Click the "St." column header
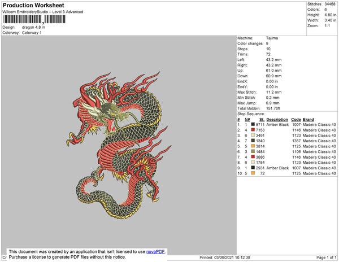The height and width of the screenshot is (262, 339). tap(262, 120)
